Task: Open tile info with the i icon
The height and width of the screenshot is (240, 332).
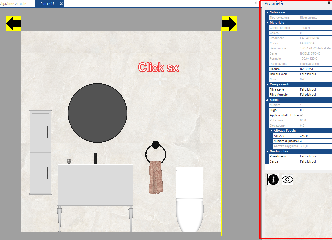Action: [x=273, y=180]
